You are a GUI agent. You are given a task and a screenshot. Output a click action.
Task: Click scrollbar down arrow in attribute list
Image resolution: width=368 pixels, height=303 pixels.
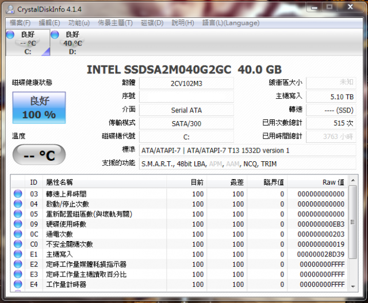coord(352,286)
